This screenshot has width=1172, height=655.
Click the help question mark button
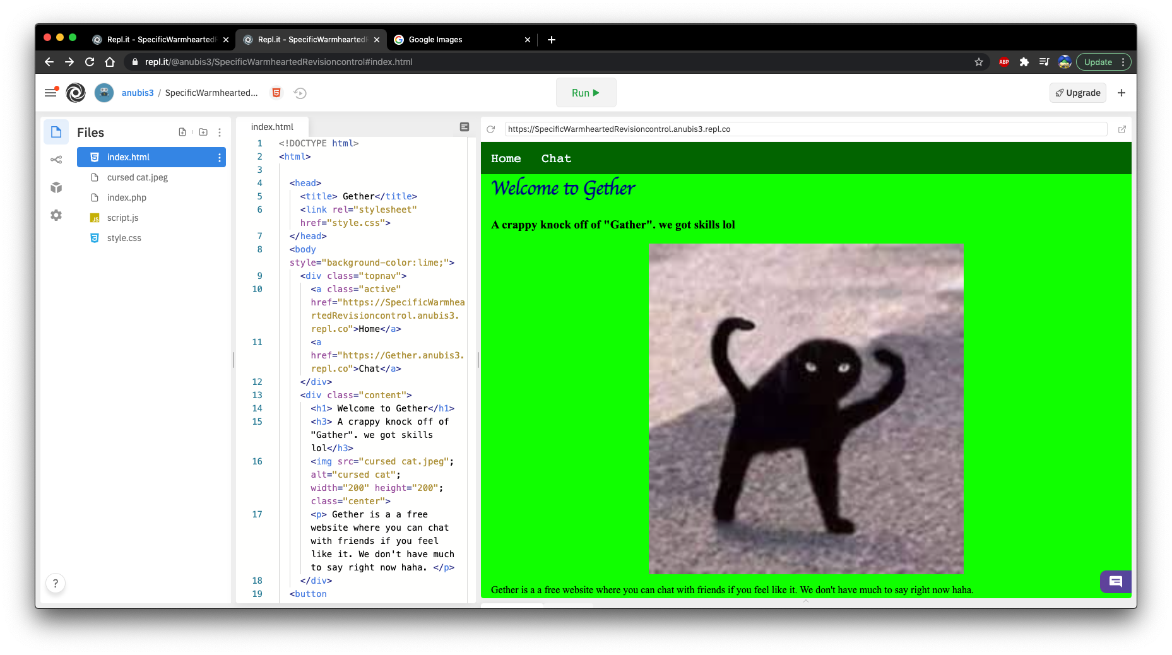[x=56, y=583]
